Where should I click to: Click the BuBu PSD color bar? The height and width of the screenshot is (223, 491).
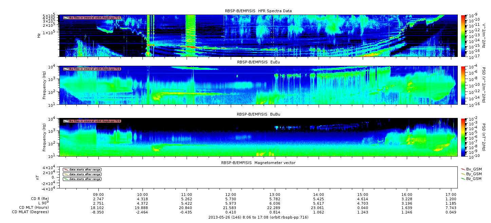click(463, 137)
